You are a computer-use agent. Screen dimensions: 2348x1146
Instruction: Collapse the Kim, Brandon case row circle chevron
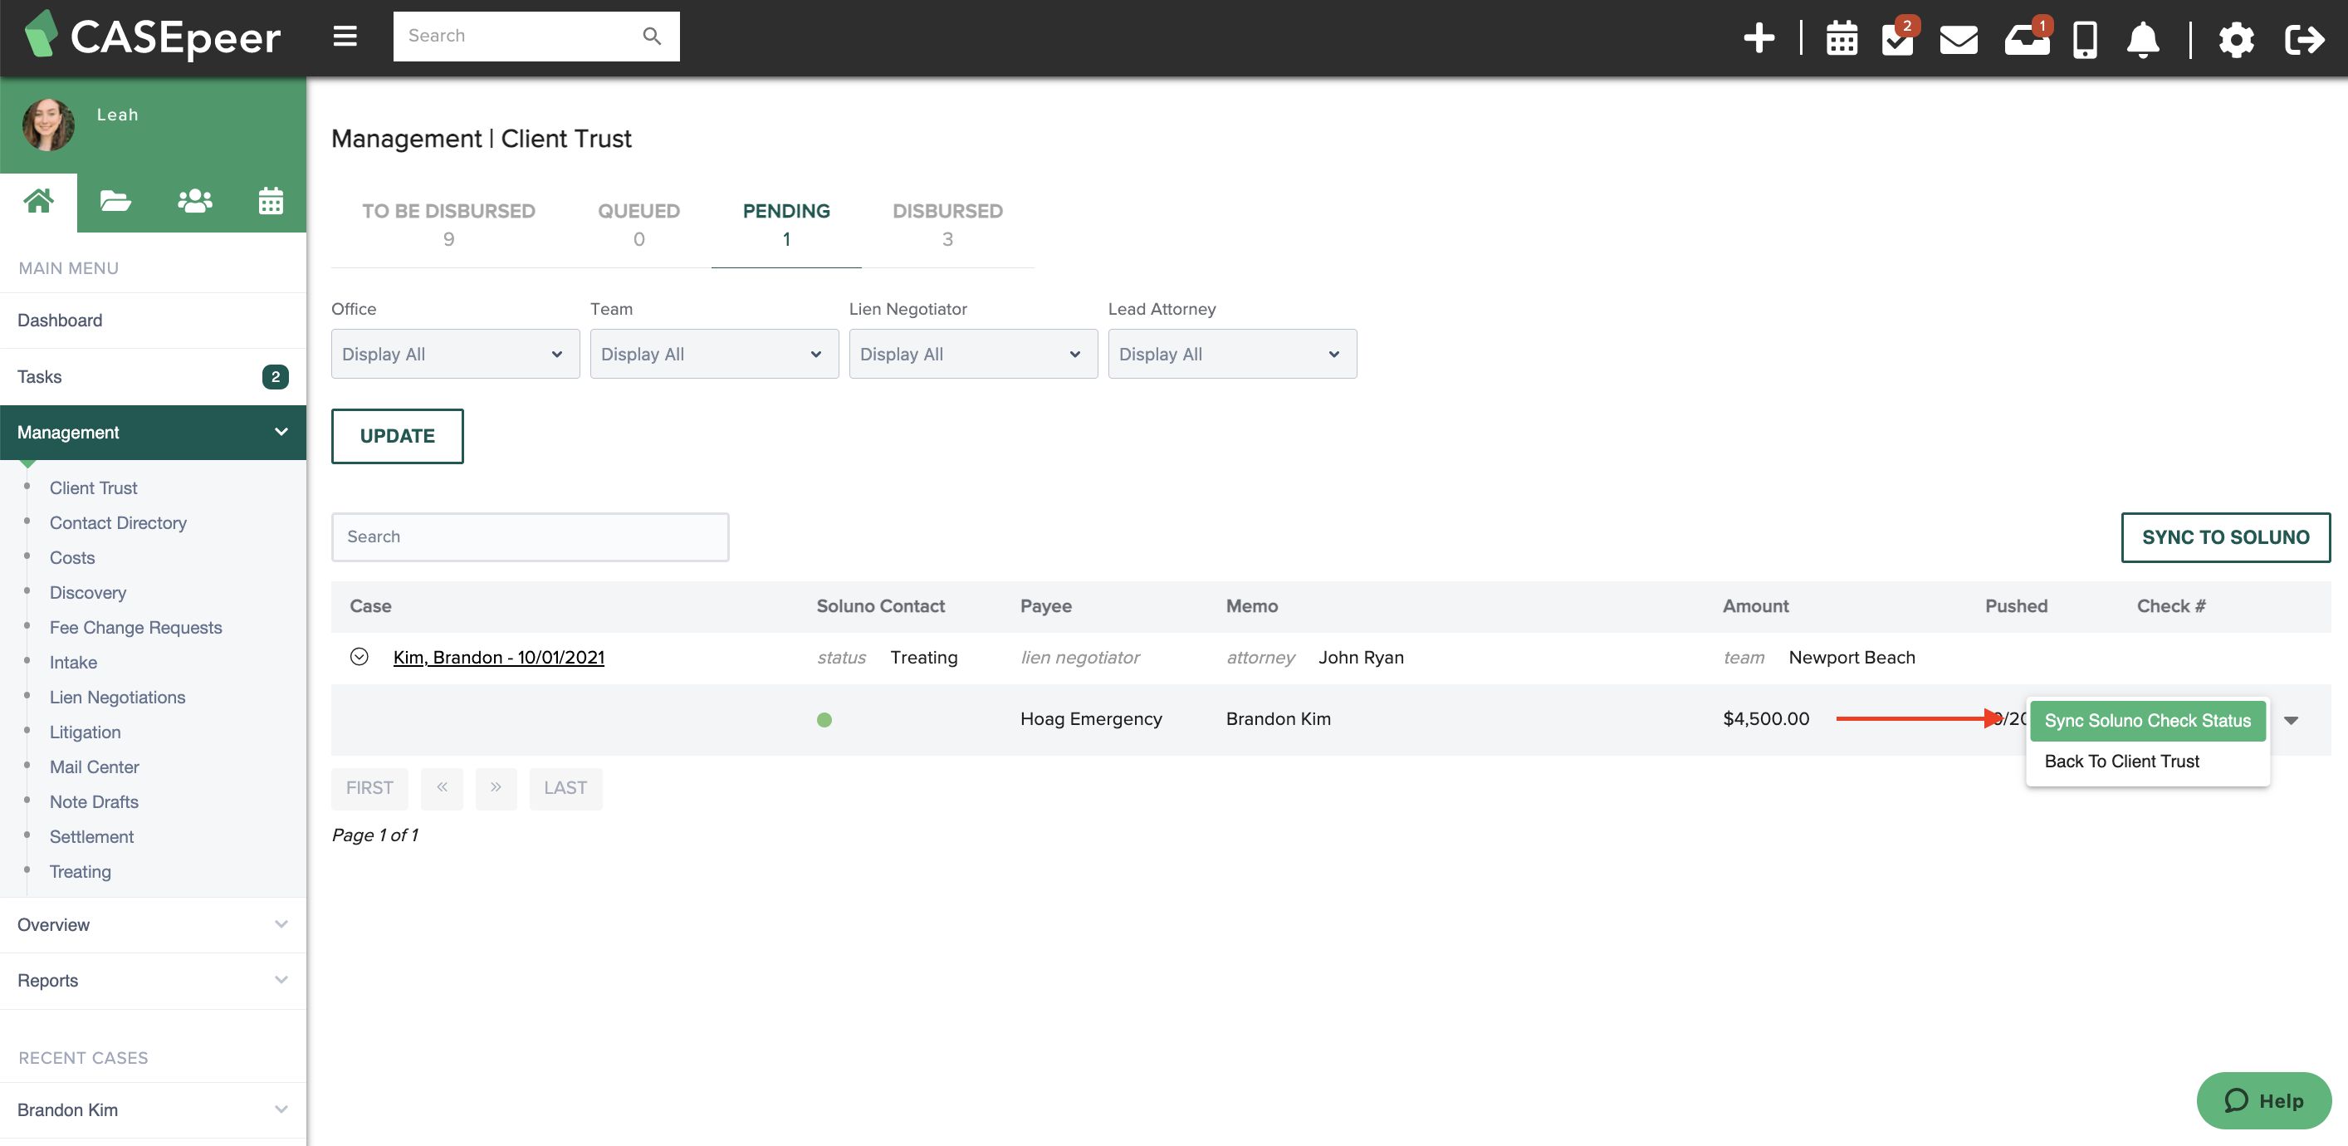pos(360,656)
